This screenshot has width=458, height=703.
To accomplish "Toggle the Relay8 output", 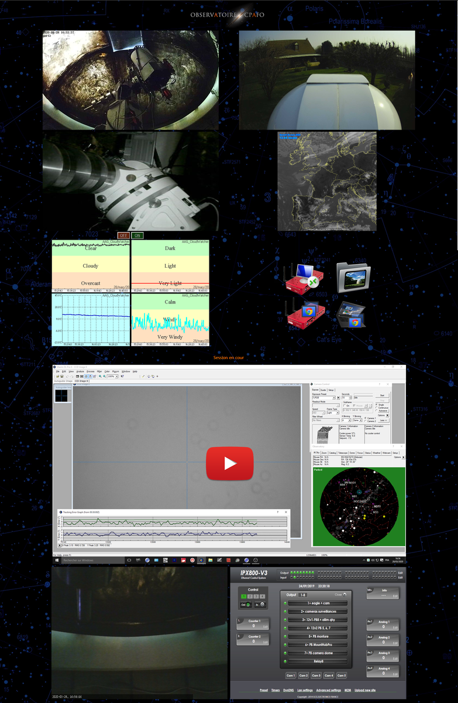I will [x=318, y=661].
